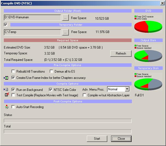Viewport: 166px width, 146px height.
Task: Click the Temporary Folder path field
Action: coord(32,32)
